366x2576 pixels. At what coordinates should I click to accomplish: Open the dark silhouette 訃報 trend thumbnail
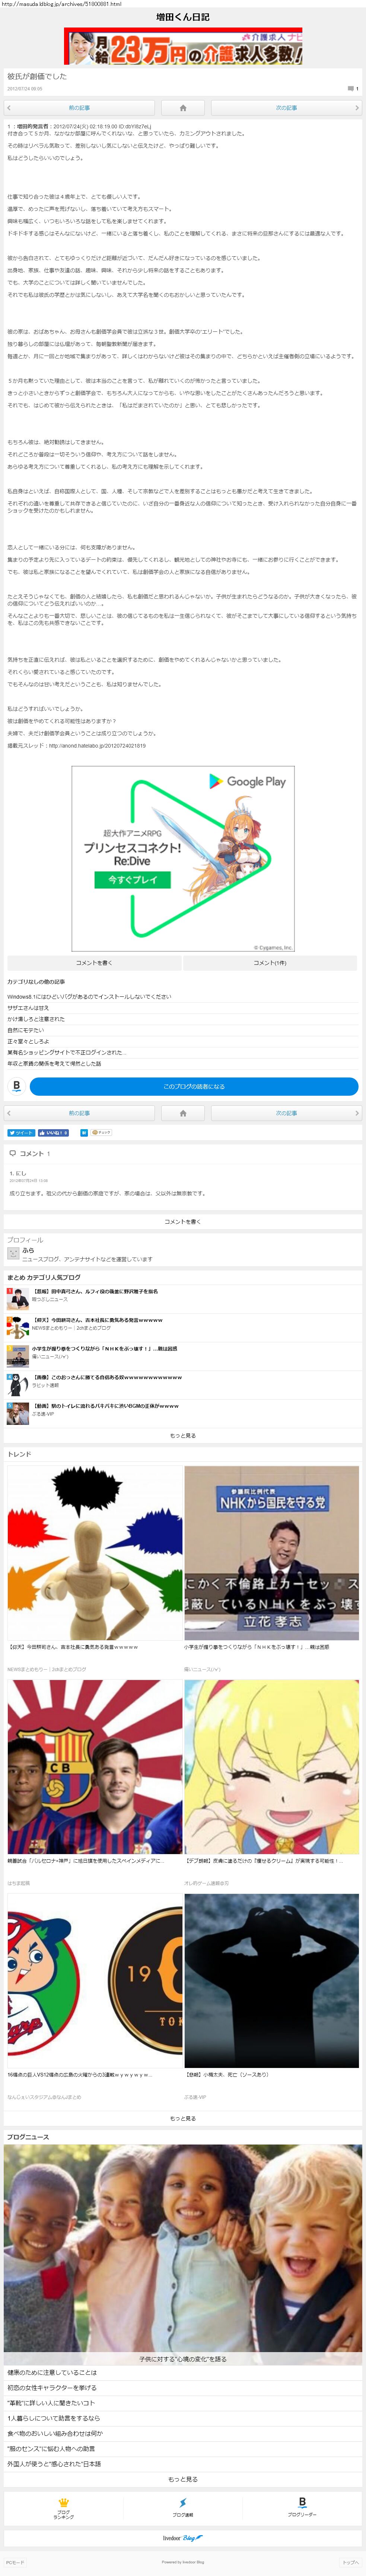271,1980
